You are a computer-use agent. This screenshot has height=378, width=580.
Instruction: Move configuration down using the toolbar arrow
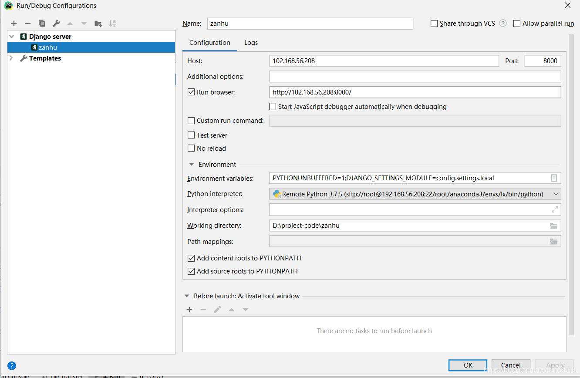pos(84,24)
